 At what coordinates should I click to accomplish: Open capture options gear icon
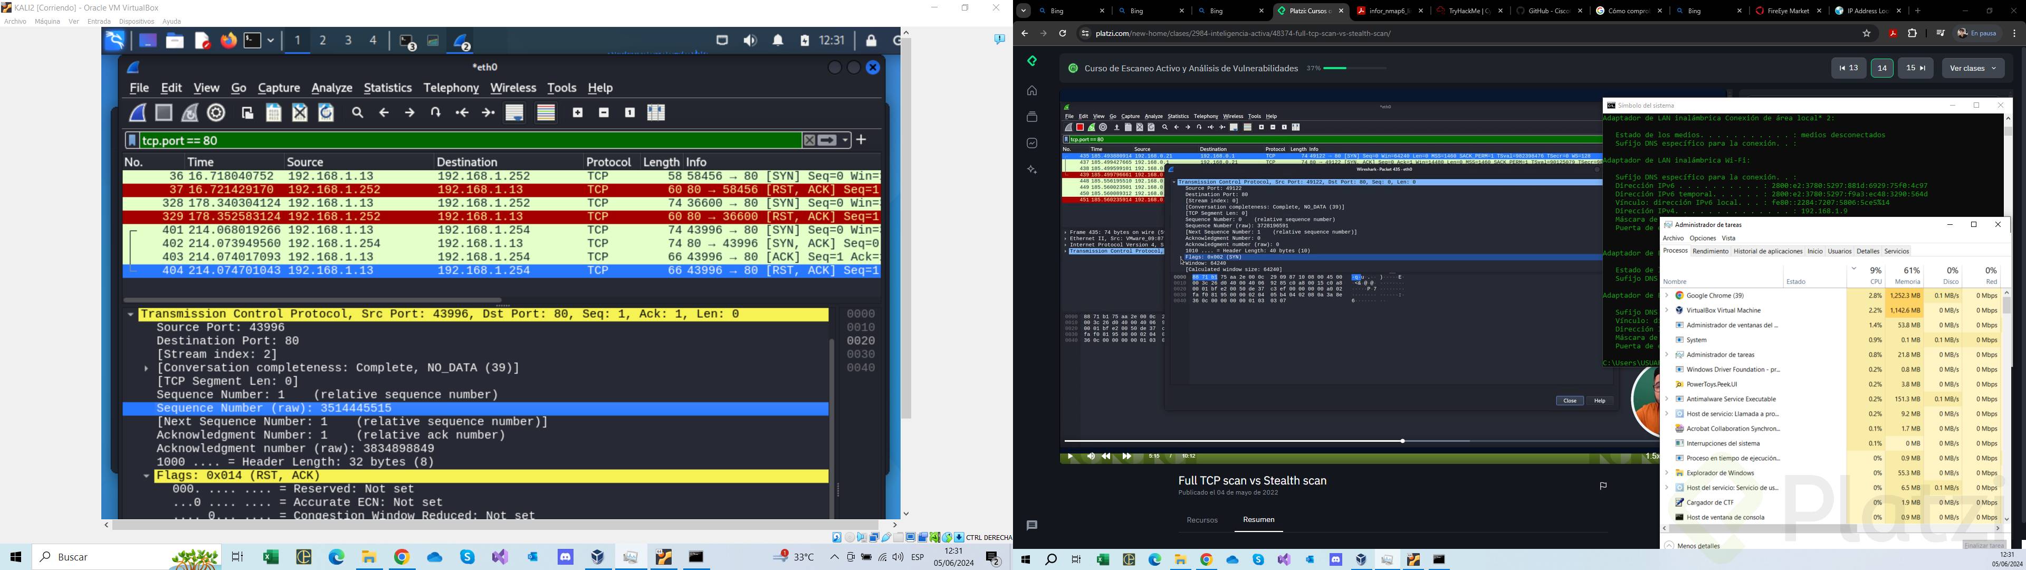[x=216, y=112]
